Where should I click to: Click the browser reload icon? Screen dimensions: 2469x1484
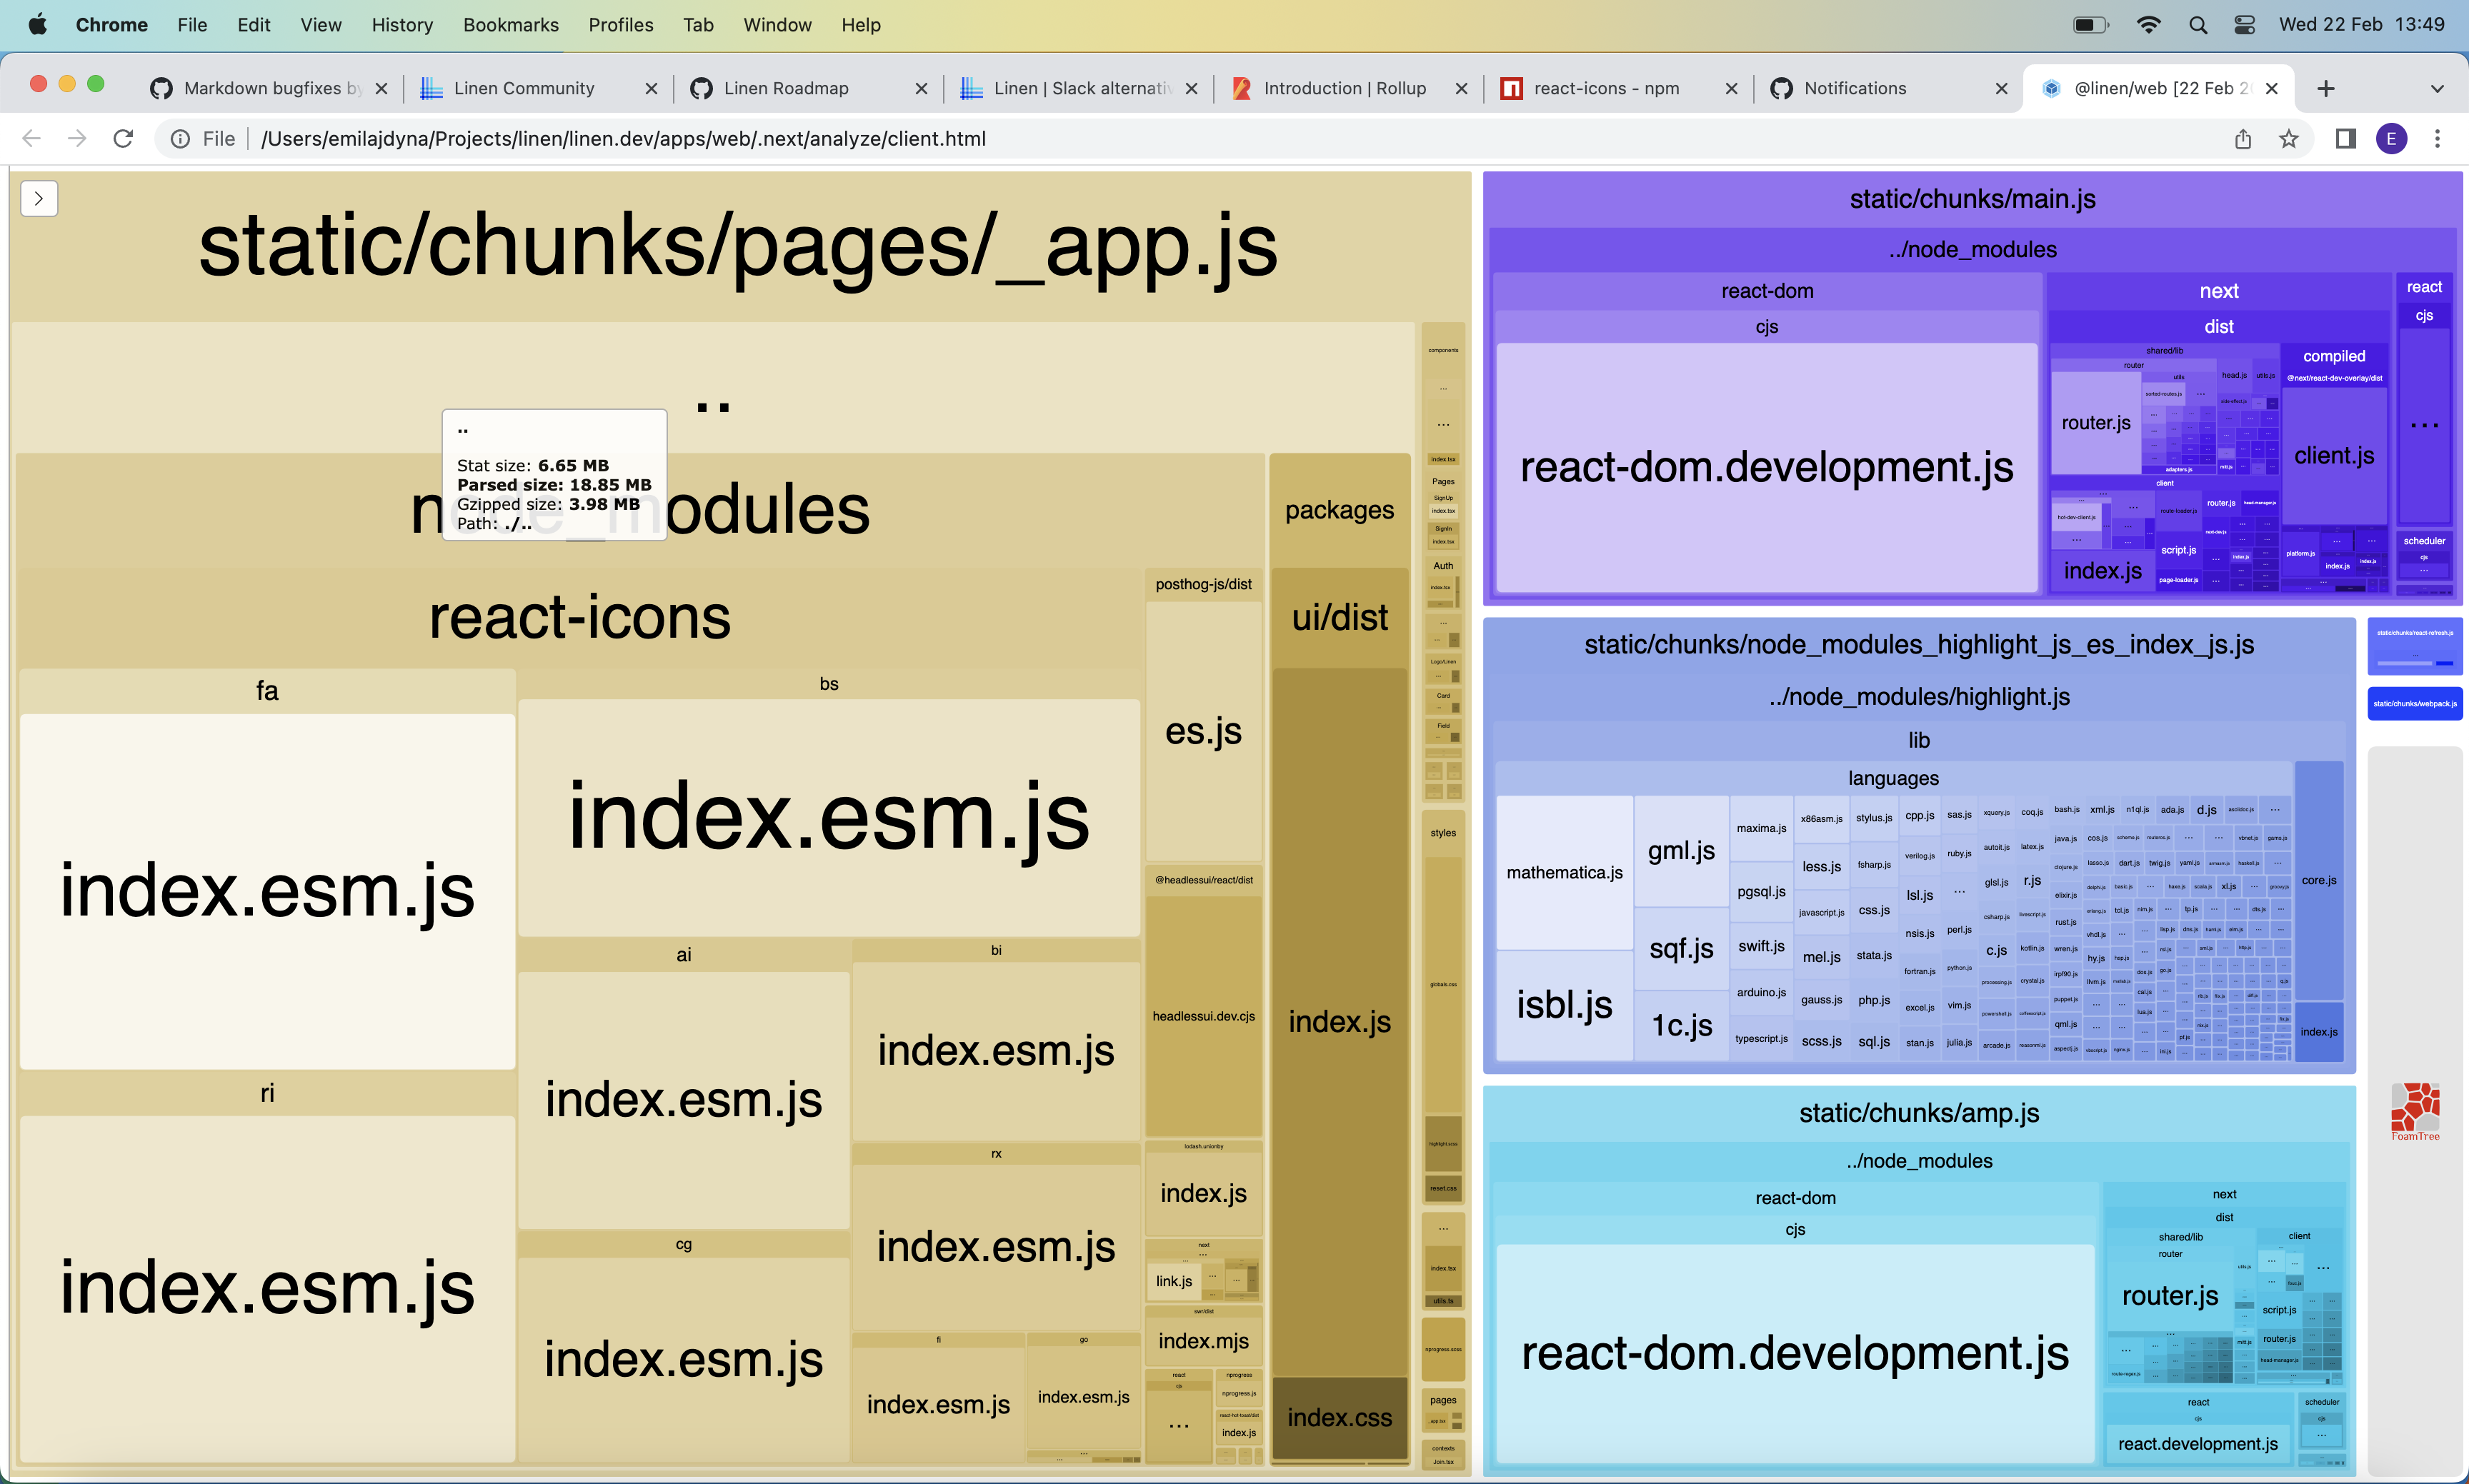(x=123, y=139)
